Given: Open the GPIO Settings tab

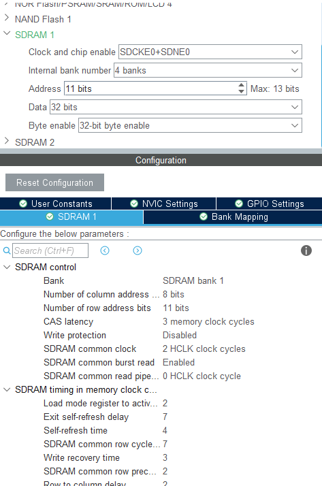Looking at the screenshot, I should click(x=269, y=204).
